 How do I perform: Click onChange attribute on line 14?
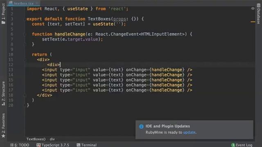(x=136, y=75)
